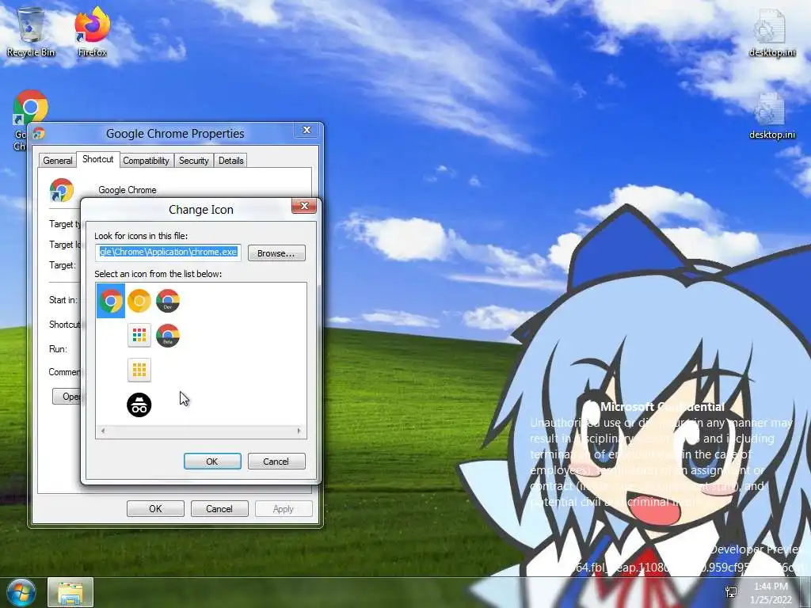The image size is (811, 608).
Task: Close the Google Chrome Properties window
Action: [x=307, y=131]
